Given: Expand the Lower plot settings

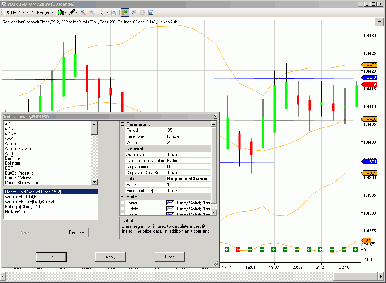Looking at the screenshot, I should point(122,203).
